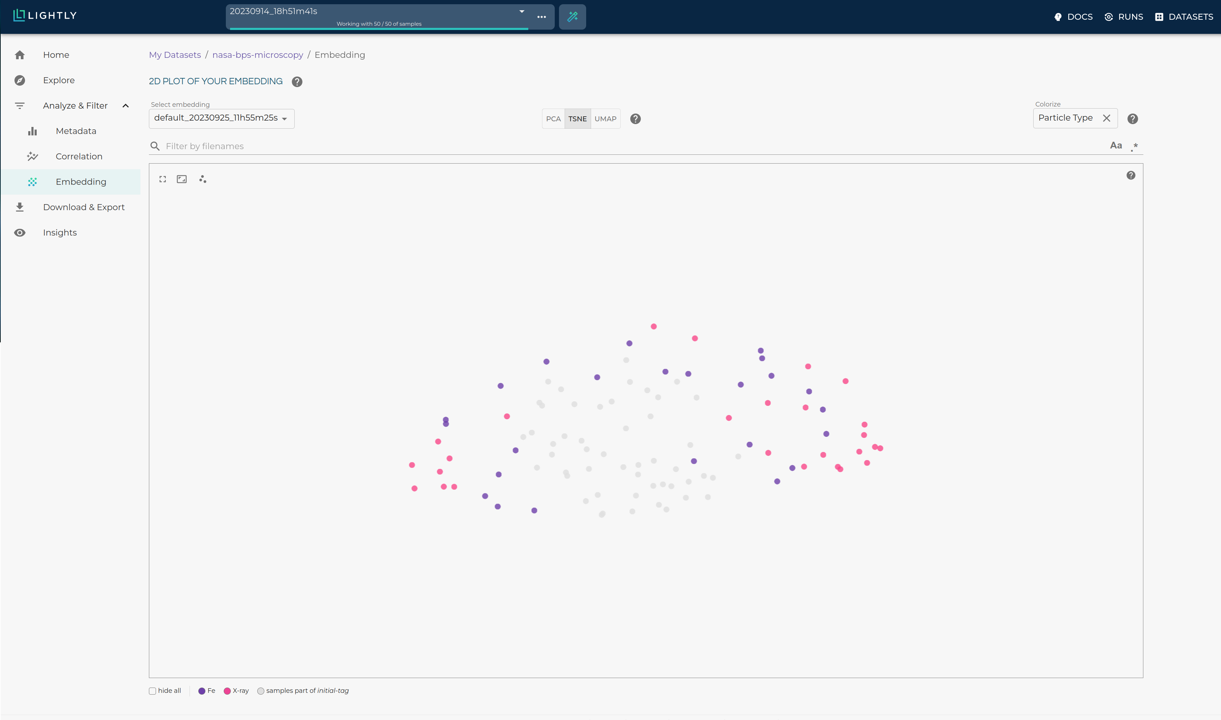Select the TSNE projection

coord(578,119)
